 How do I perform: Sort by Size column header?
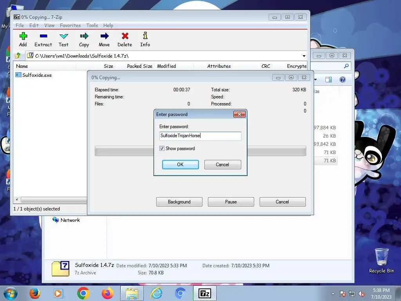click(96, 66)
